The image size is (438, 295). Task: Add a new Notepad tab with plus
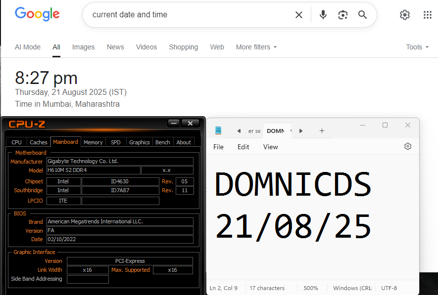pyautogui.click(x=322, y=131)
